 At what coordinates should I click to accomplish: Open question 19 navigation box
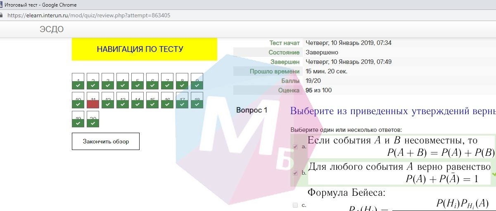point(78,119)
